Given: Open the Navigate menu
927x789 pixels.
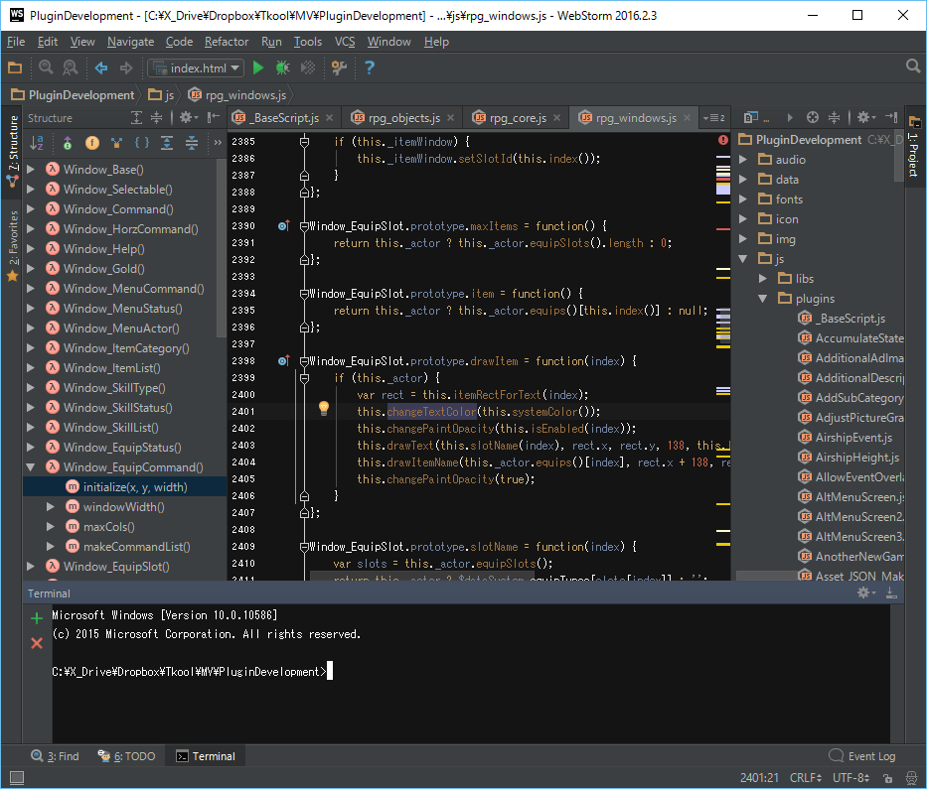Looking at the screenshot, I should [x=131, y=42].
